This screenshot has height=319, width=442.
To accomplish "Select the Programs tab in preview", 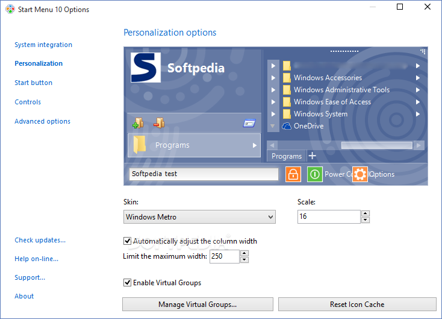I will point(287,156).
